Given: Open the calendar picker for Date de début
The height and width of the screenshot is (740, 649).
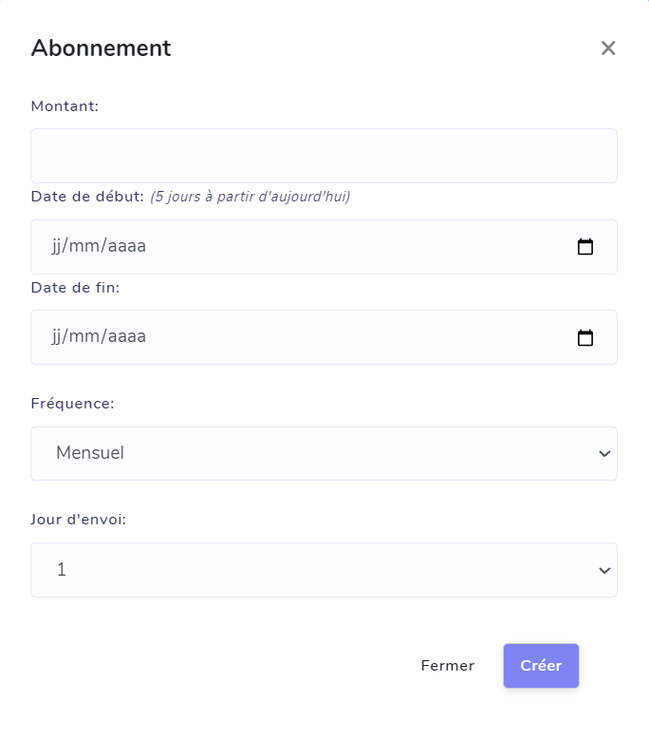Looking at the screenshot, I should [x=584, y=246].
